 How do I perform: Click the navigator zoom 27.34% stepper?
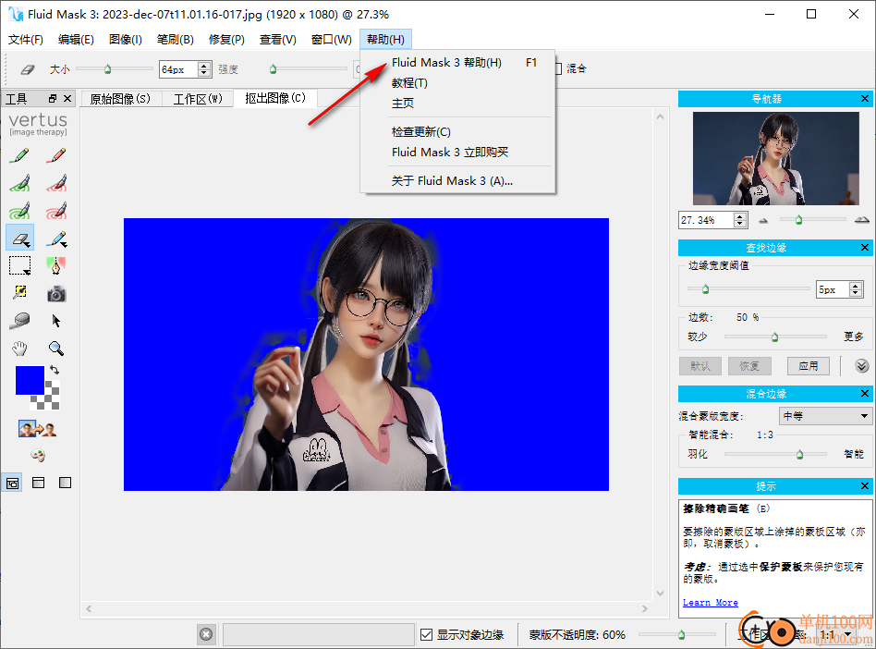740,220
